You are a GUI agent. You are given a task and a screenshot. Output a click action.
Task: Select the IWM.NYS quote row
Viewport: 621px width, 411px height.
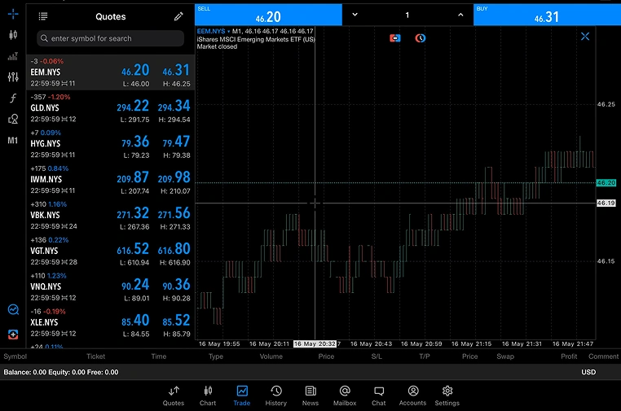[111, 180]
